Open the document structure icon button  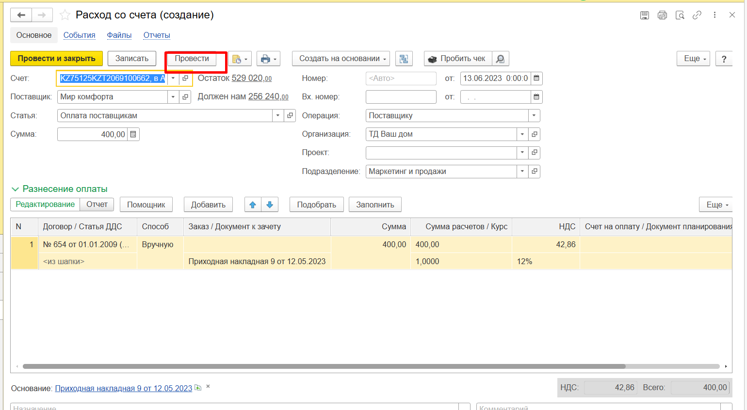point(404,59)
